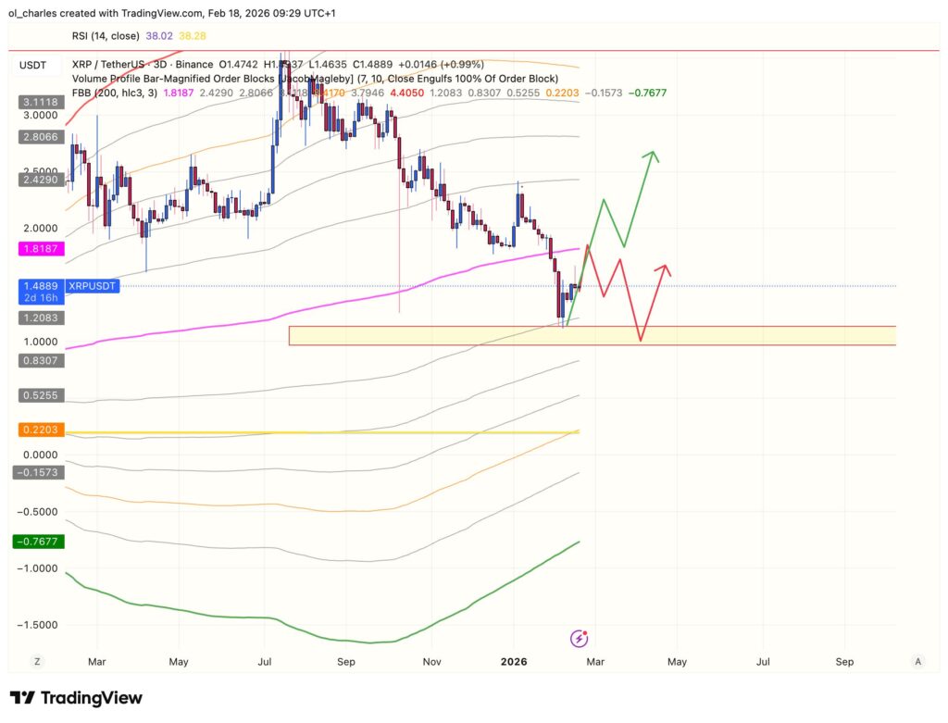This screenshot has width=948, height=723.
Task: Click the TradingView logo
Action: (76, 698)
